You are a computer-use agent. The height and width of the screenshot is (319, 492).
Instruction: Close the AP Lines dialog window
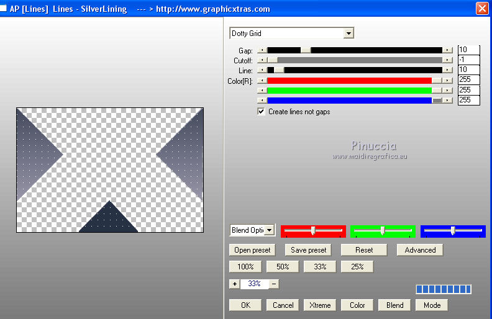pos(482,9)
